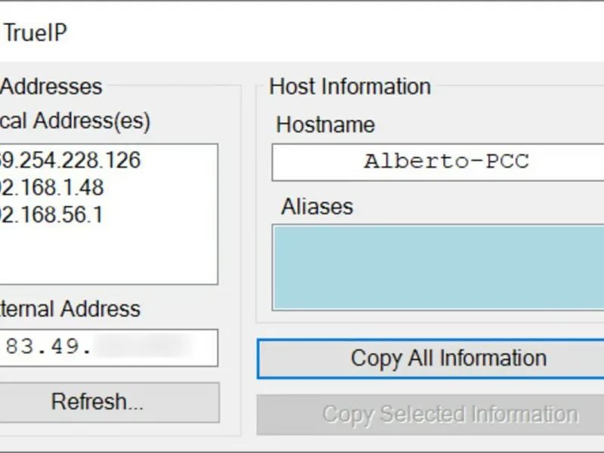The image size is (604, 453).
Task: Click the Addresses group heading
Action: (51, 87)
